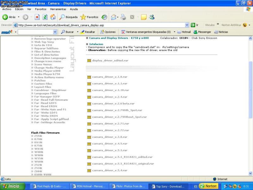Launch Messenger from MSN toolbar
Viewport: 253px width, 190px height.
(x=202, y=32)
